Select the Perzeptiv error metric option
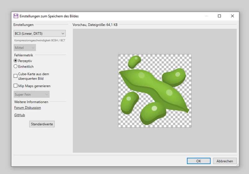Image resolution: width=249 pixels, height=174 pixels. [16, 61]
